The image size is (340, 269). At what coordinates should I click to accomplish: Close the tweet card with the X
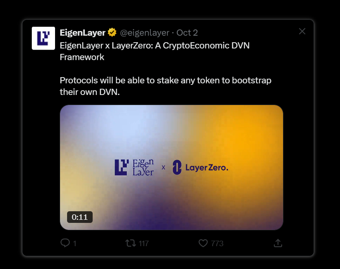302,32
